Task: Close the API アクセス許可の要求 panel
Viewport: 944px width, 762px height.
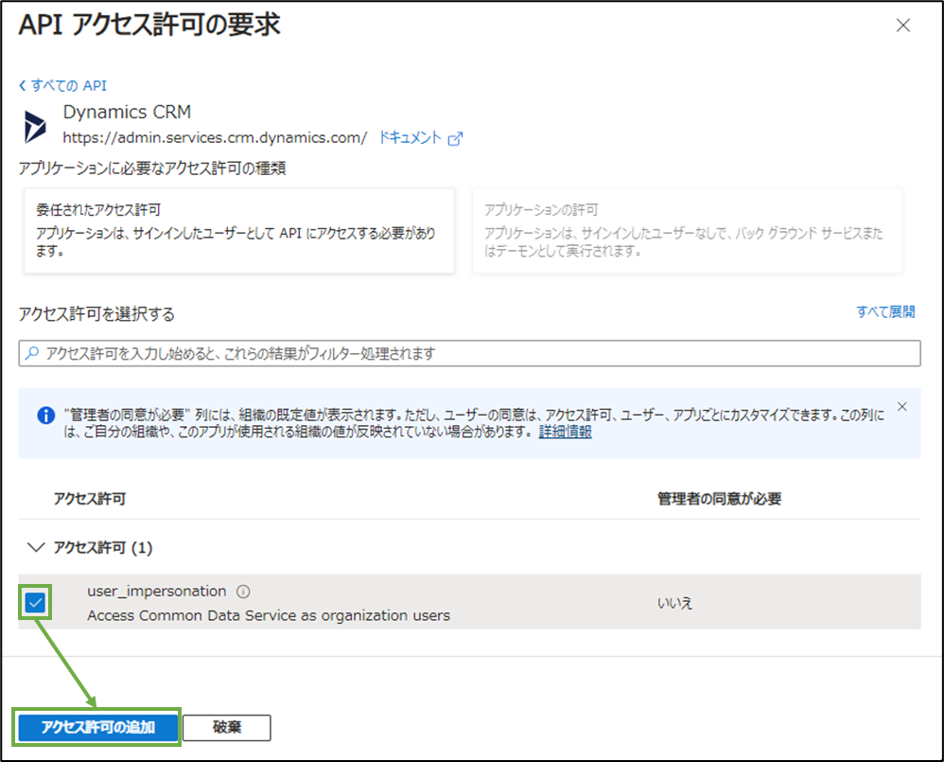Action: [902, 26]
